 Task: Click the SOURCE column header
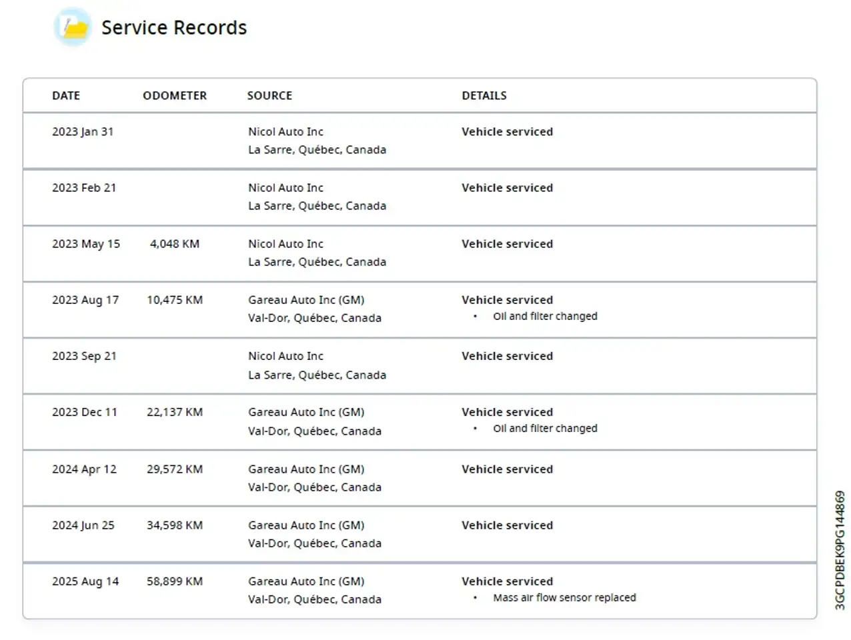[269, 95]
